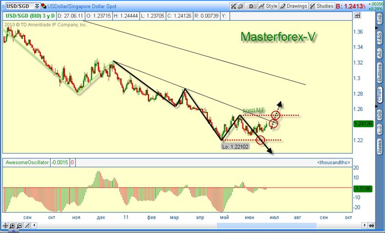Click the USD/SGD symbol input field

[16, 7]
